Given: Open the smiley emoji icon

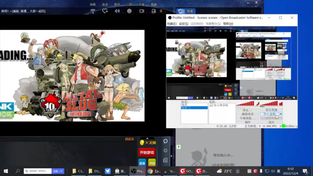Looking at the screenshot, I should pyautogui.click(x=130, y=11).
